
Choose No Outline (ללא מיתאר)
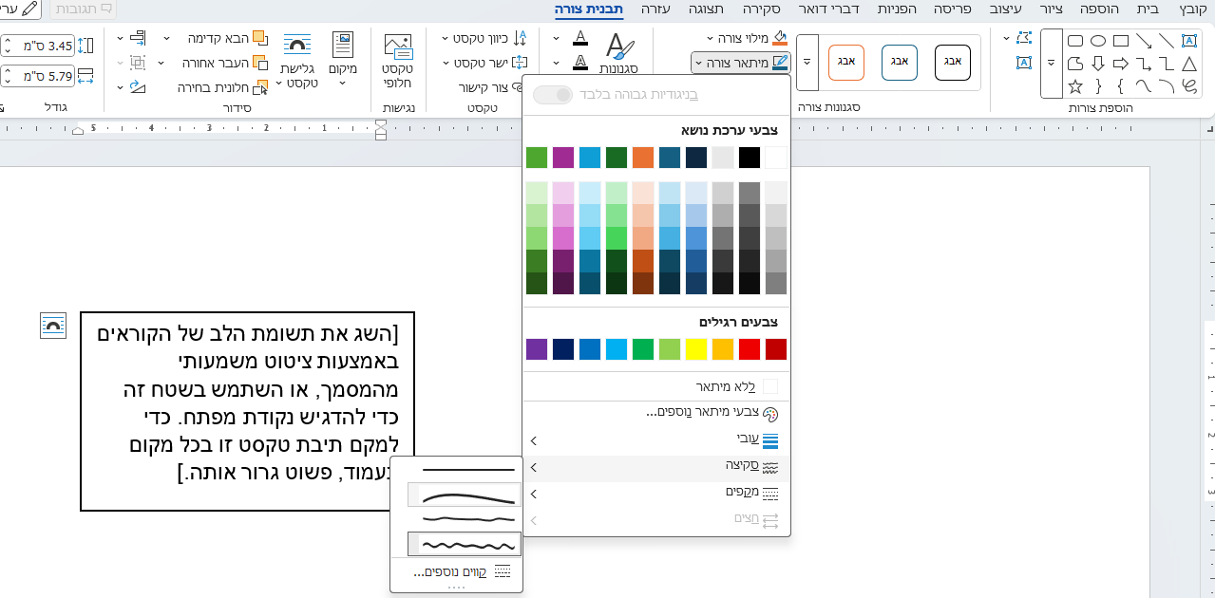coord(656,386)
